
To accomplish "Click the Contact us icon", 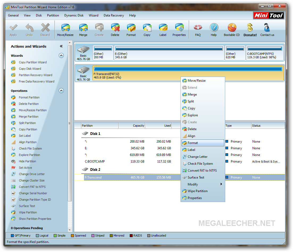I will [267, 28].
